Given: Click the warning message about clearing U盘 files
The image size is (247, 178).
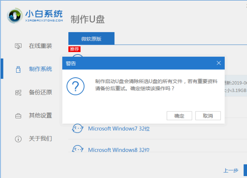Looking at the screenshot, I should 156,85.
